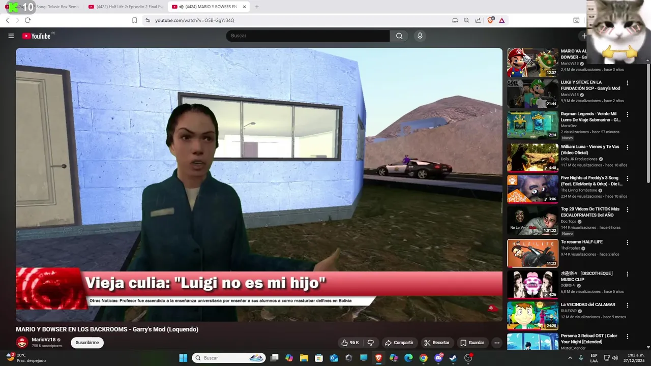The image size is (651, 366).
Task: Toggle the browser sidebar panel icon
Action: (x=576, y=20)
